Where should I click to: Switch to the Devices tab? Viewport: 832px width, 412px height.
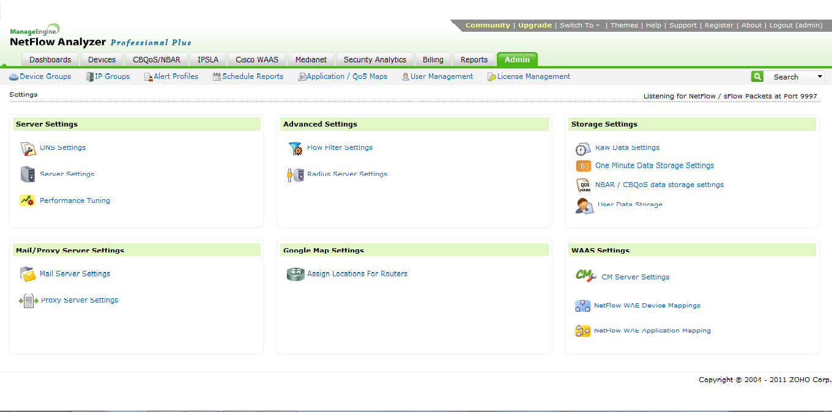click(102, 60)
